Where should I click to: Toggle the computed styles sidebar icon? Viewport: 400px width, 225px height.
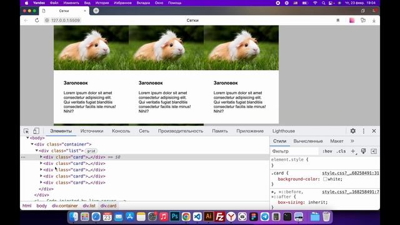pyautogui.click(x=374, y=151)
